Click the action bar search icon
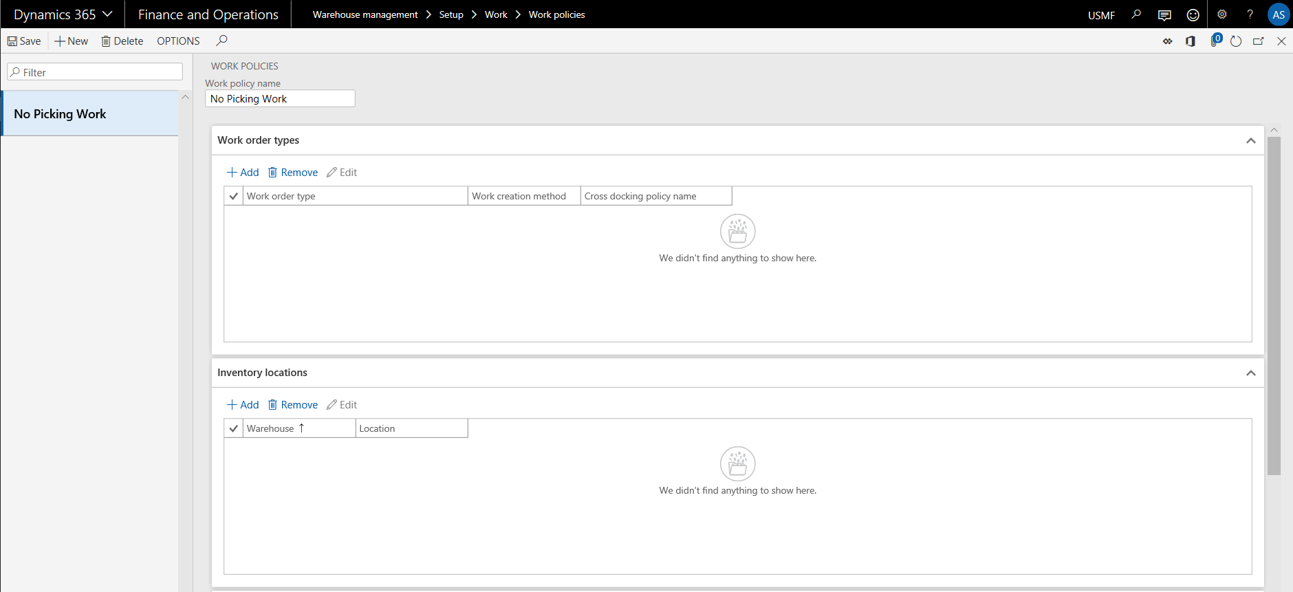Screen dimensions: 1293x592 221,41
